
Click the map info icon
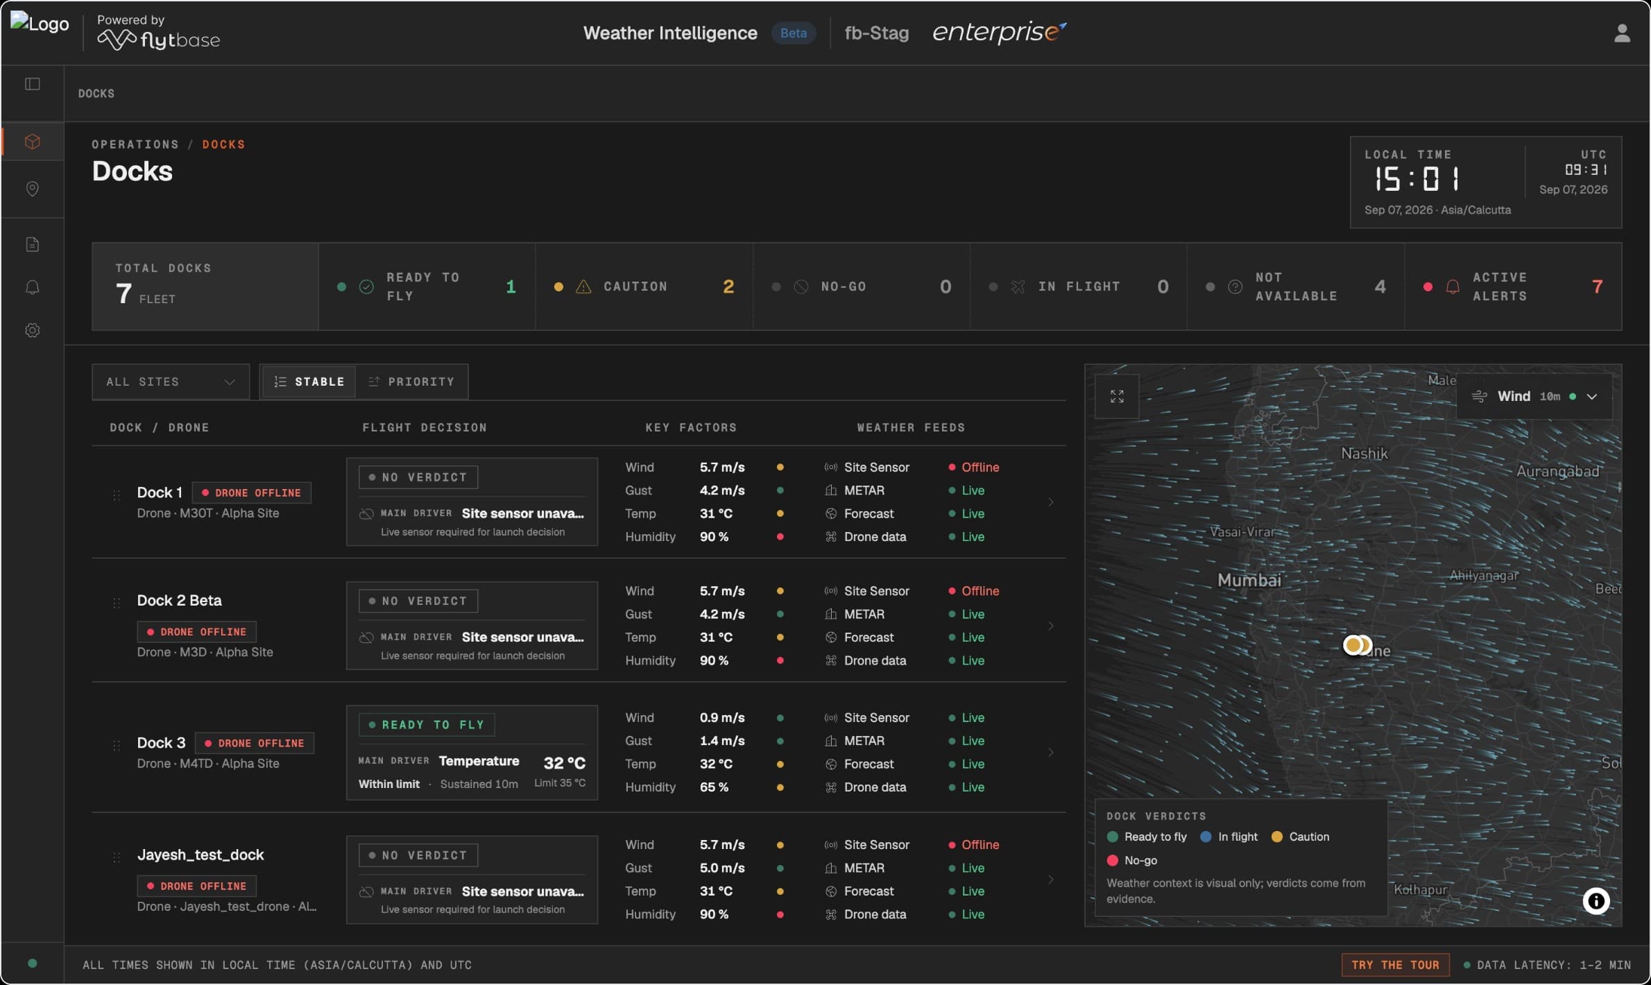coord(1596,900)
